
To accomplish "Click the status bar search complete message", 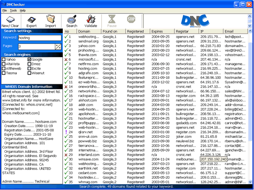I will 126,186.
